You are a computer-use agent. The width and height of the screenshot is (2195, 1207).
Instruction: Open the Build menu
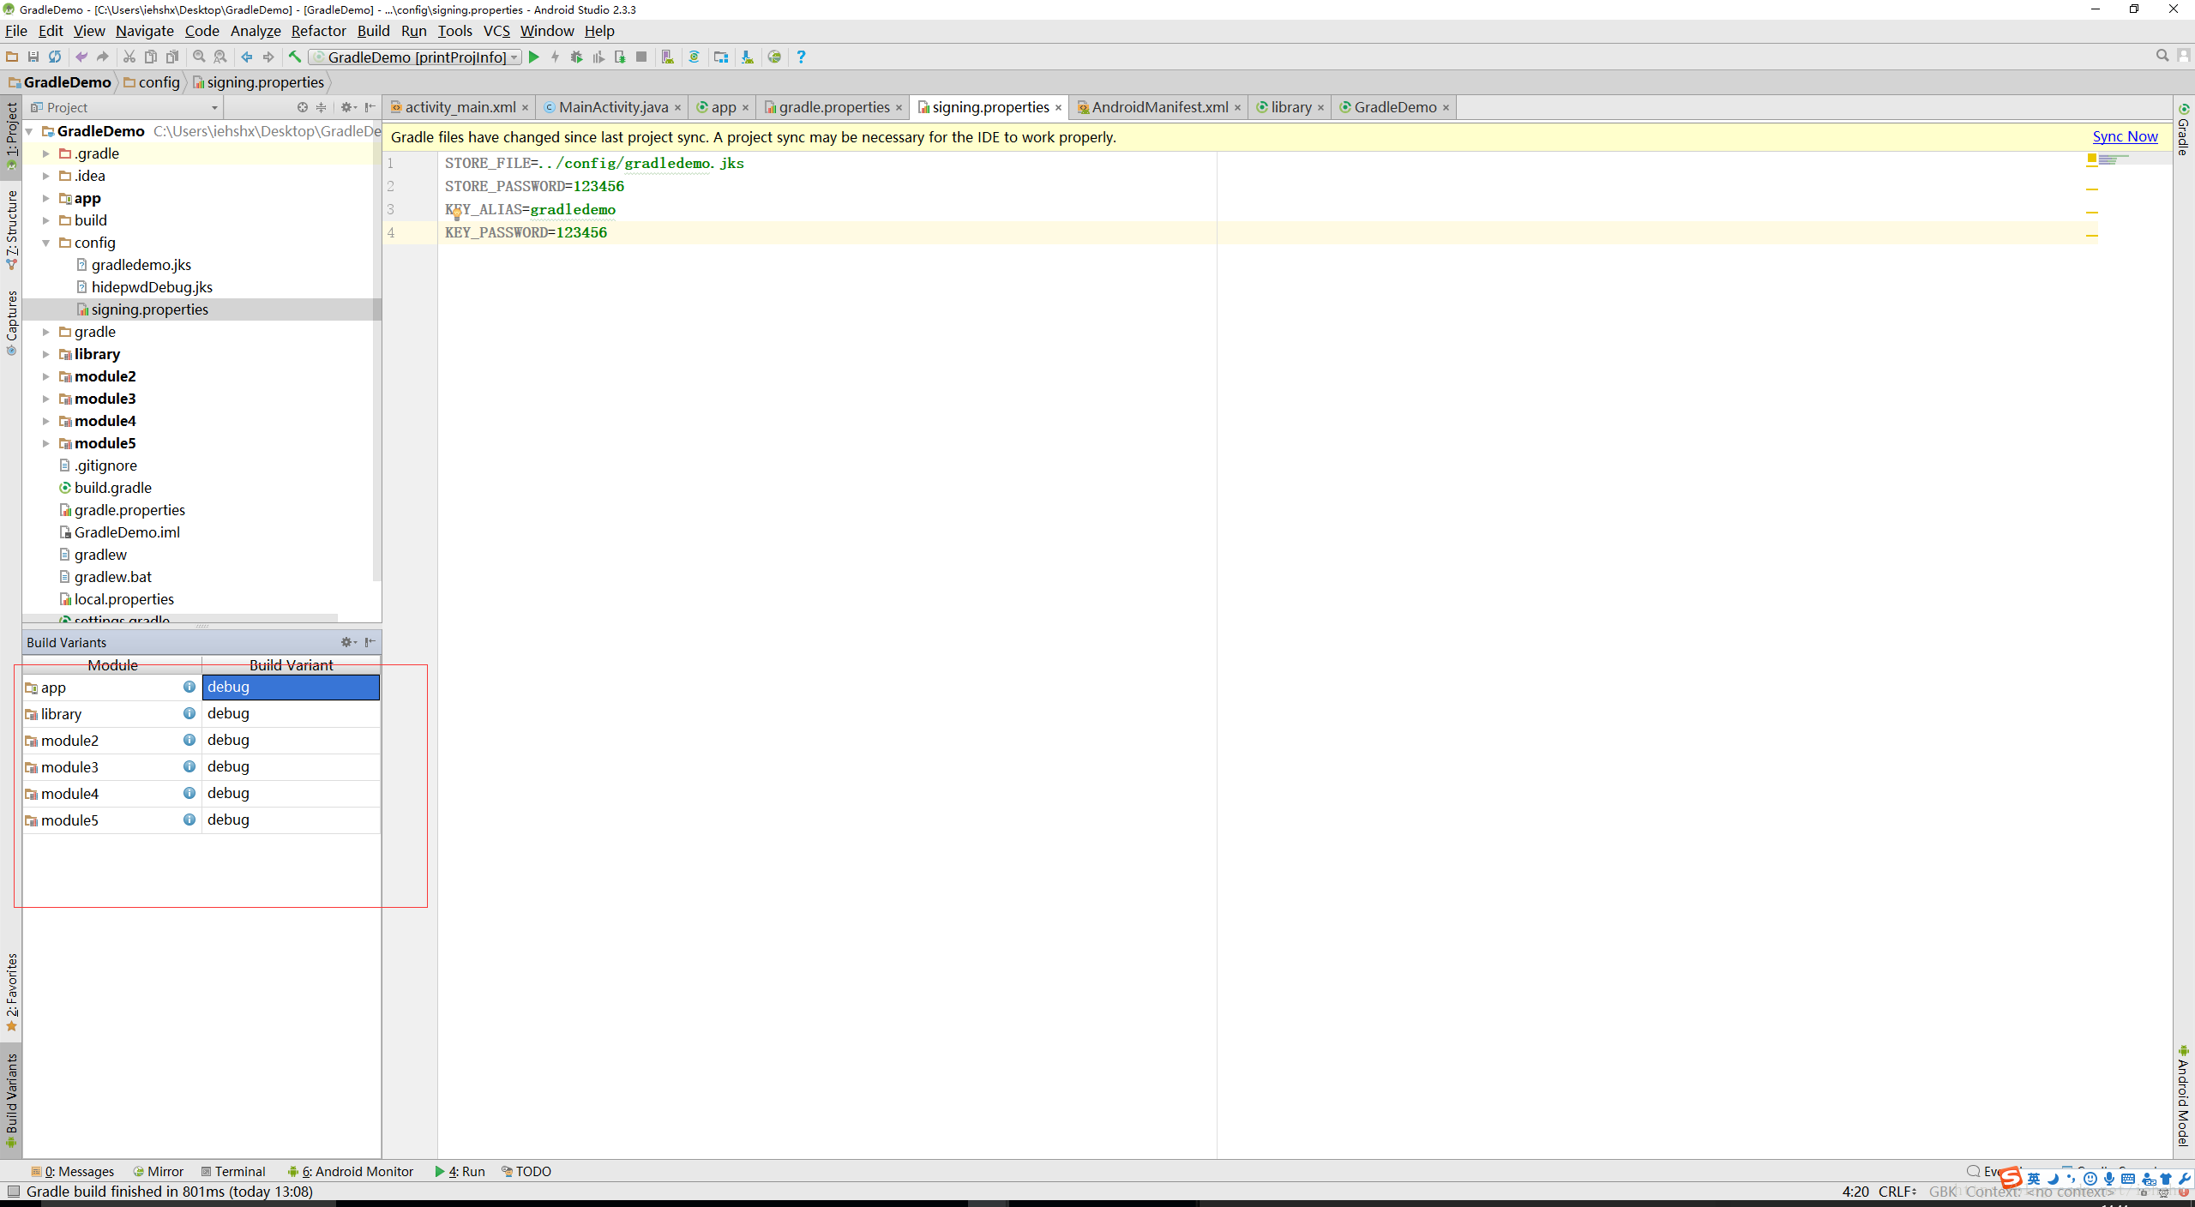373,31
